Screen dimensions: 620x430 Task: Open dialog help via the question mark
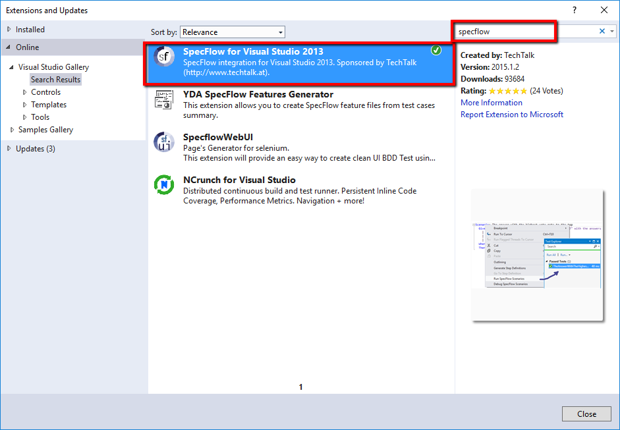(574, 10)
